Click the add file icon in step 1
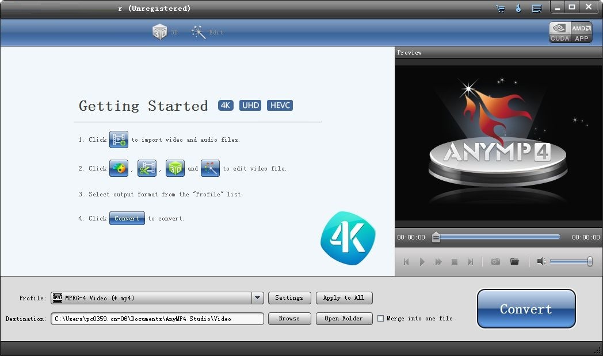The height and width of the screenshot is (356, 603). pos(119,140)
